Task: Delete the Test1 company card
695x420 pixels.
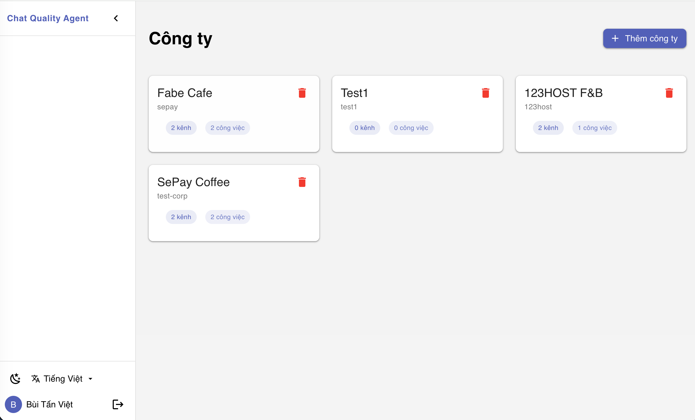Action: pyautogui.click(x=485, y=93)
